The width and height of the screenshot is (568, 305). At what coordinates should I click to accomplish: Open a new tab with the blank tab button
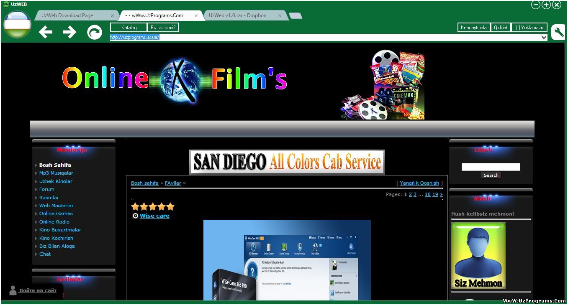click(296, 16)
